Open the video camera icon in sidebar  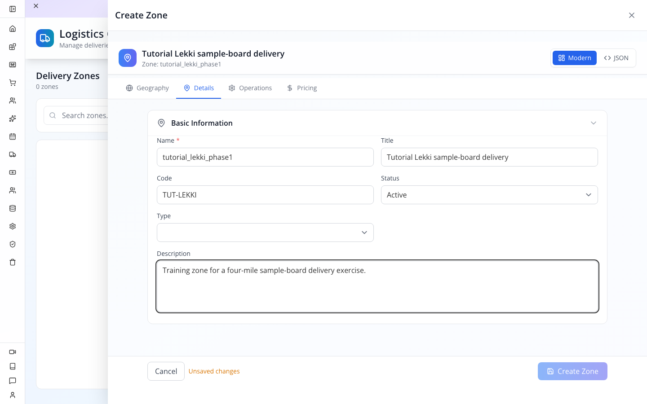pyautogui.click(x=13, y=352)
